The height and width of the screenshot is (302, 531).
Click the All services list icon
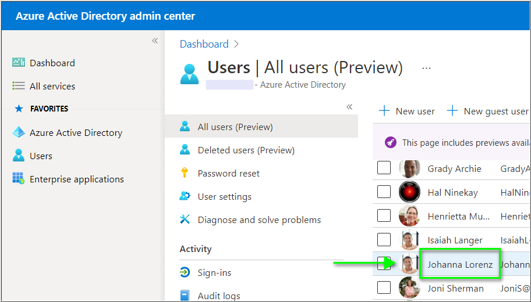pos(19,86)
